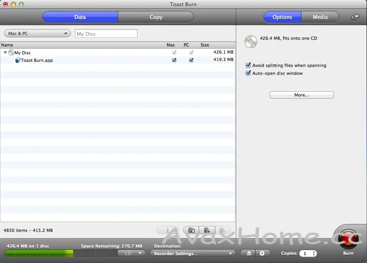Click the add files icon button
The height and width of the screenshot is (263, 367).
coord(207,230)
